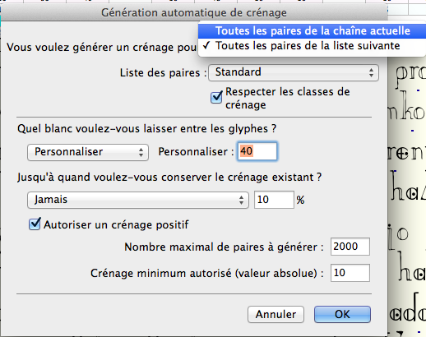The image size is (426, 337).
Task: Choose 'Toutes les paires de la liste suivante'
Action: 312,46
